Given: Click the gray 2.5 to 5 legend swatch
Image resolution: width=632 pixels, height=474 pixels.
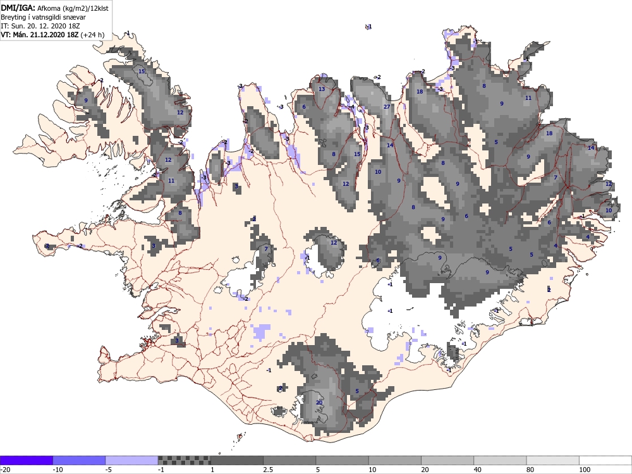Looking at the screenshot, I should [289, 460].
